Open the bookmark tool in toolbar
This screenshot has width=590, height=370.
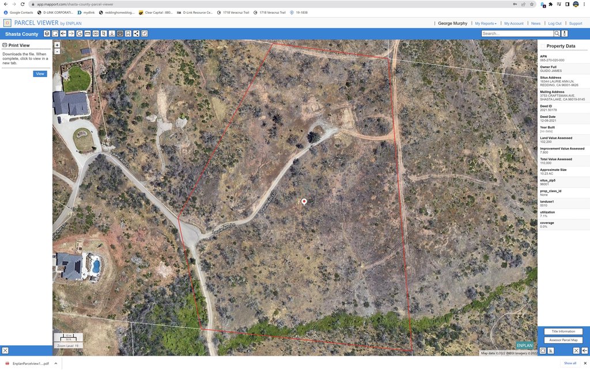[x=128, y=34]
